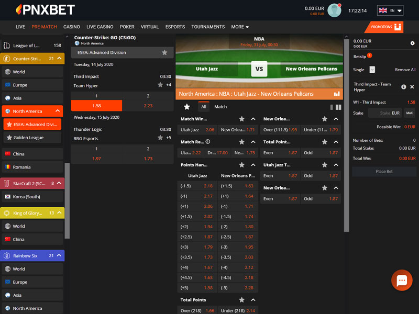
Task: Show info for Third Impact bet
Action: 403,87
